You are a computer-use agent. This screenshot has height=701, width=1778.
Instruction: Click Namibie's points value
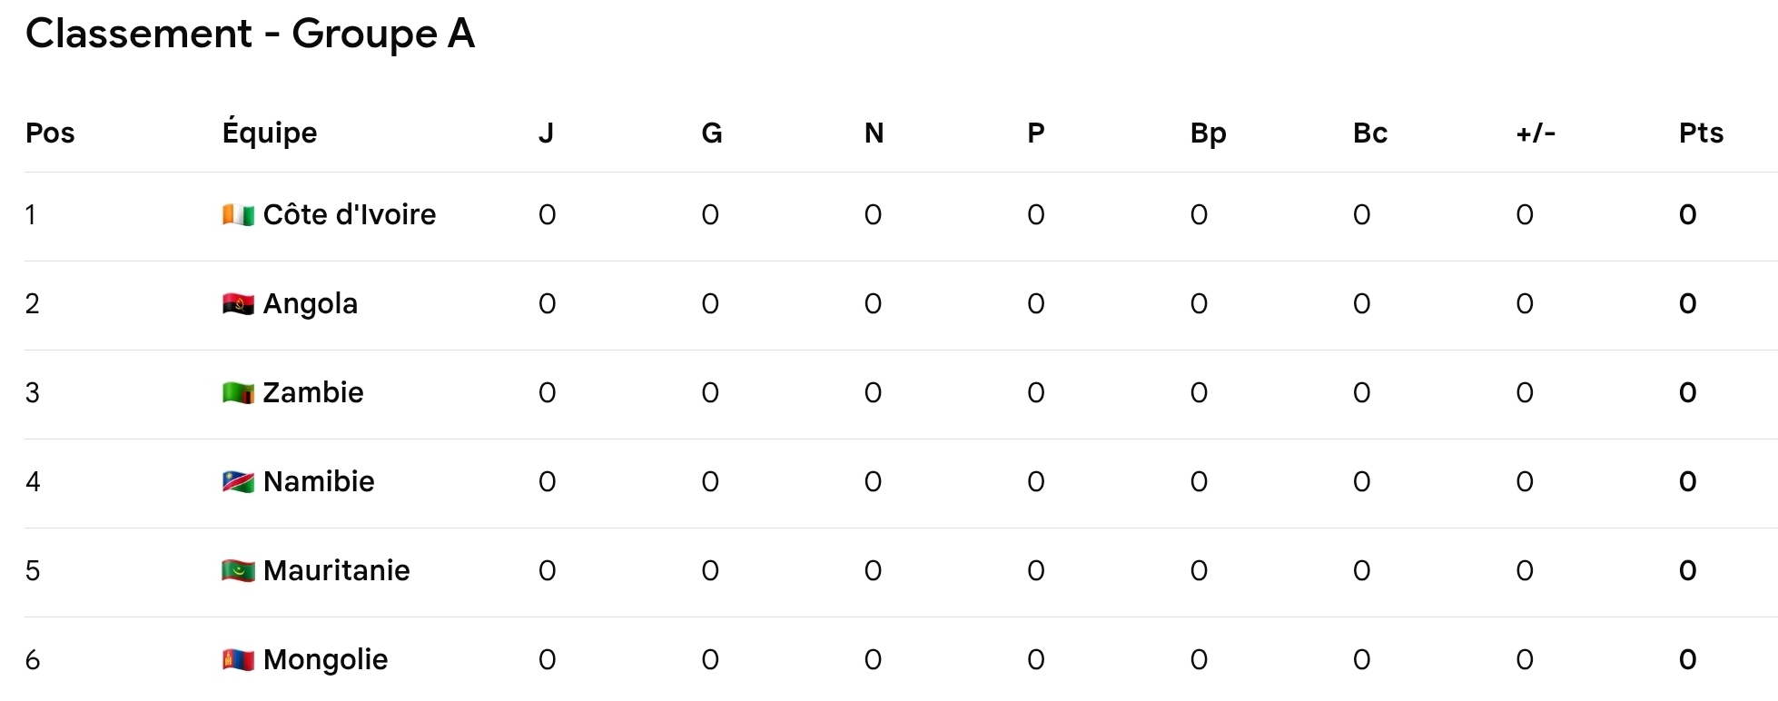1687,482
